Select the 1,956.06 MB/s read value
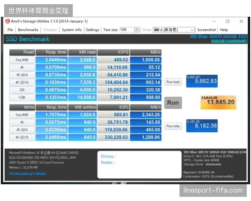The height and width of the screenshot is (201, 251). (x=146, y=60)
